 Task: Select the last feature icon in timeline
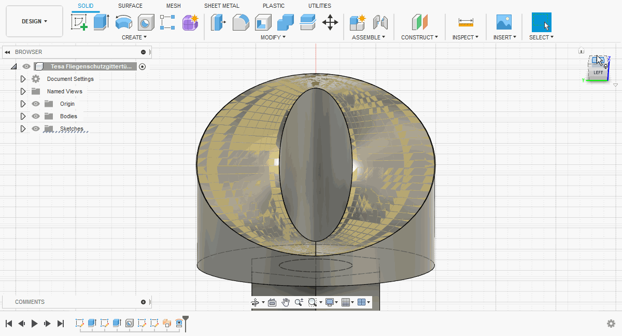point(179,323)
